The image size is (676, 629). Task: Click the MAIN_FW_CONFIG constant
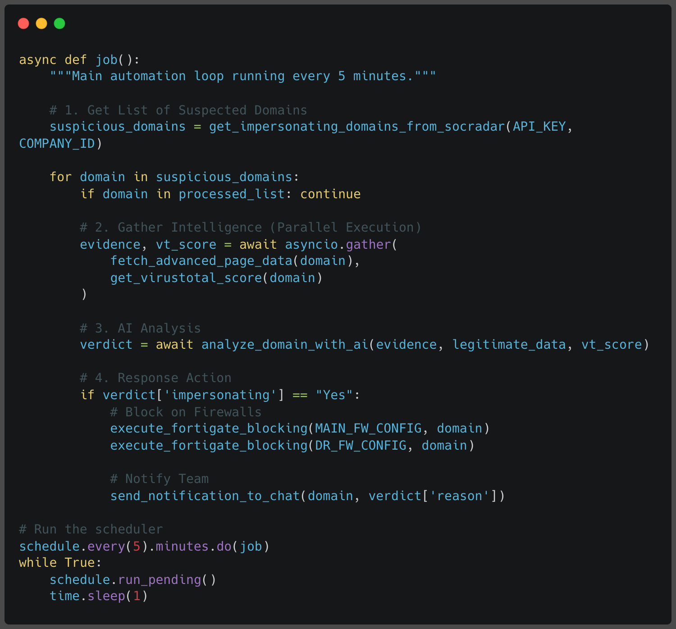[x=368, y=428]
